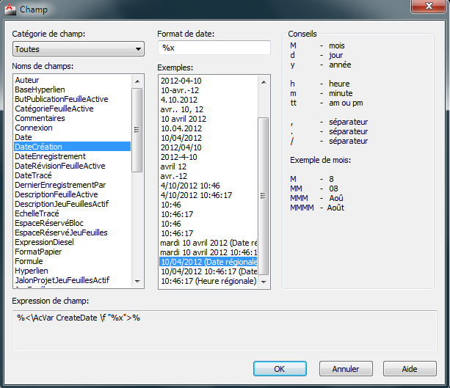Select '10/04/2012 (Date régionale)' example
This screenshot has height=388, width=450.
click(x=209, y=262)
